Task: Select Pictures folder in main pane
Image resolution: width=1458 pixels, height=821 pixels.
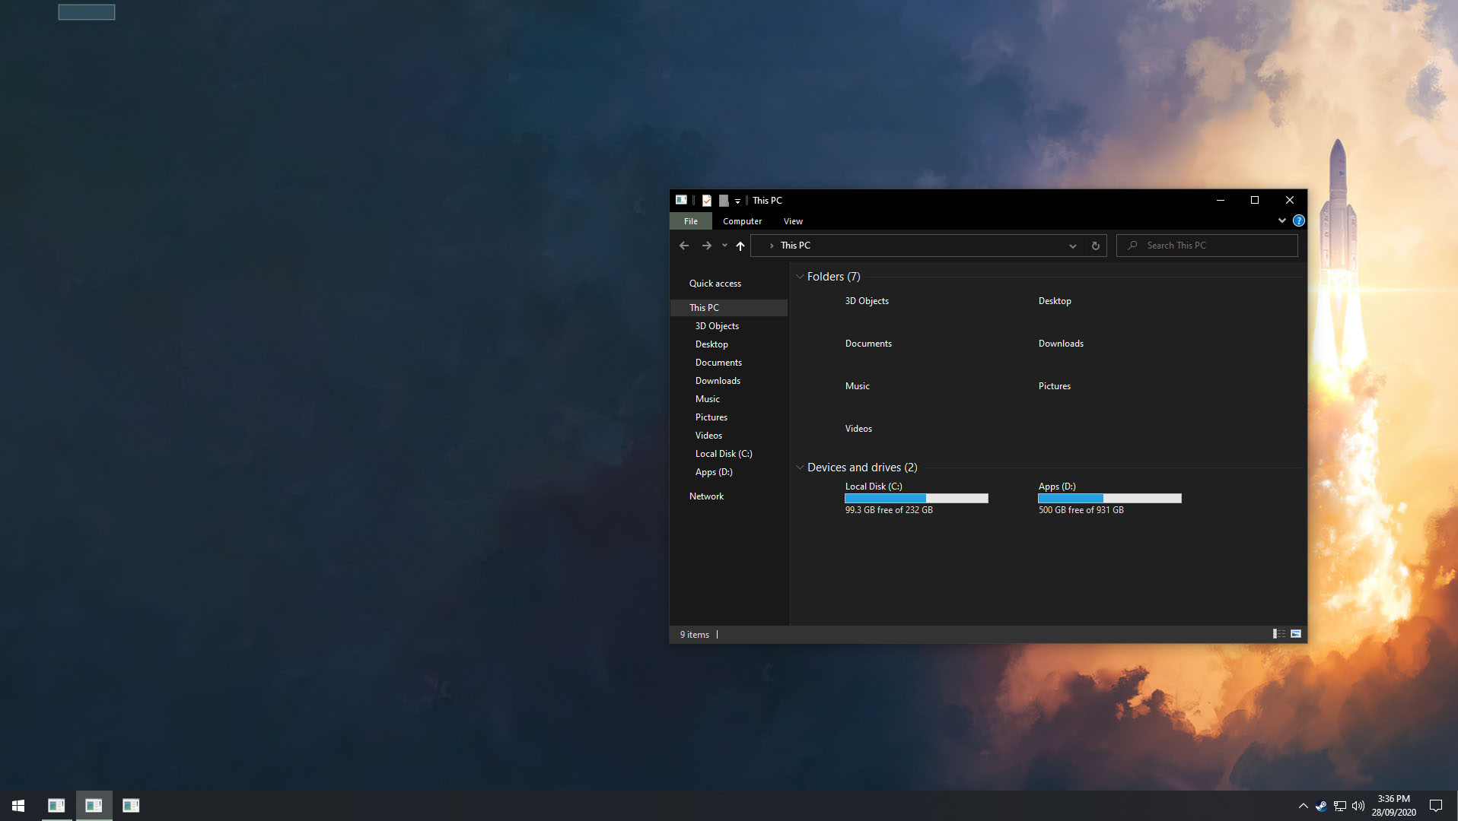Action: pos(1055,386)
